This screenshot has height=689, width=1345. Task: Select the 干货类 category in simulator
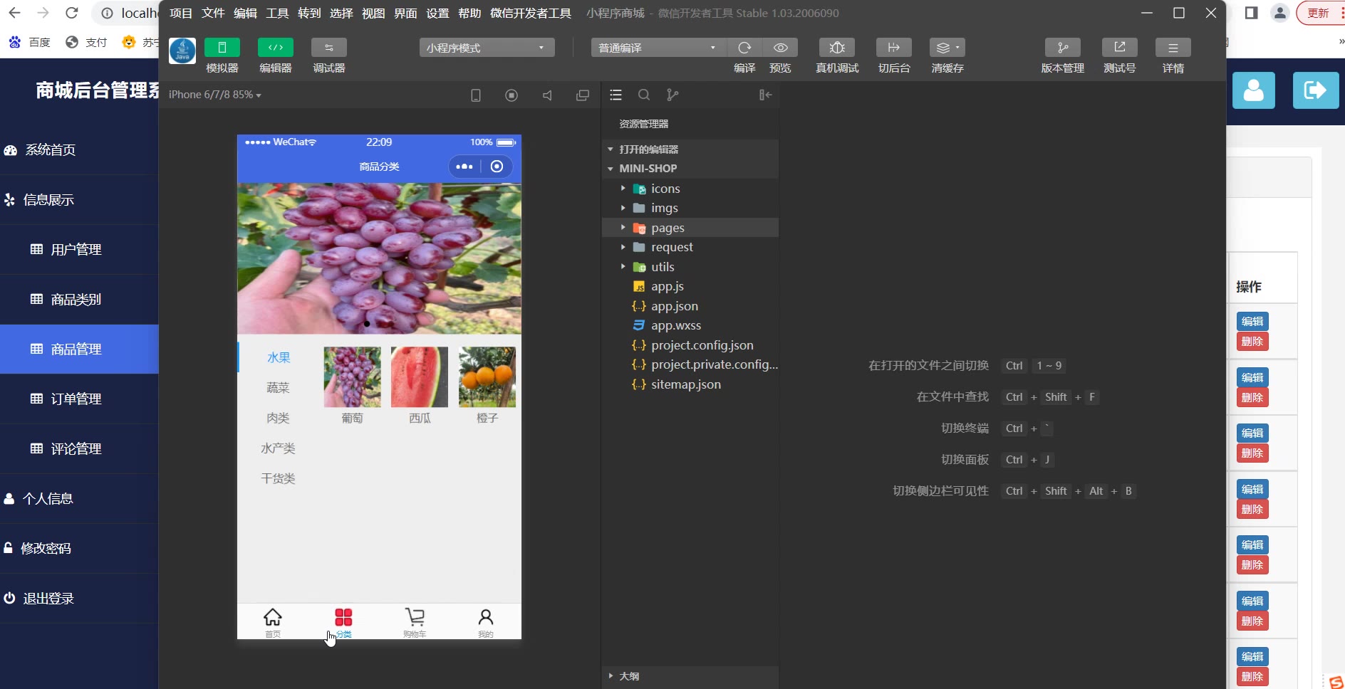coord(278,478)
